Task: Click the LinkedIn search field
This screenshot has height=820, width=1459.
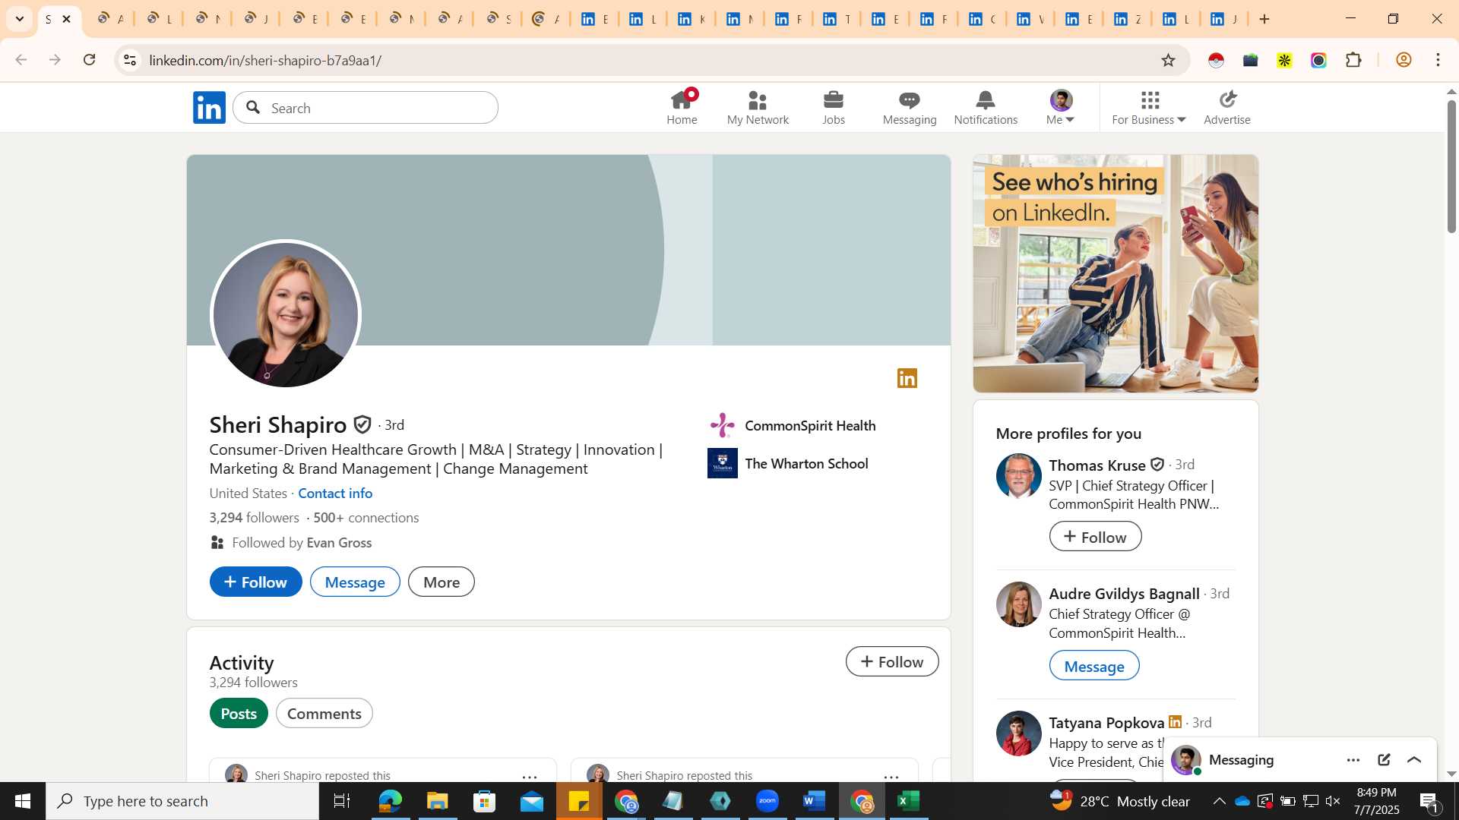Action: [366, 108]
